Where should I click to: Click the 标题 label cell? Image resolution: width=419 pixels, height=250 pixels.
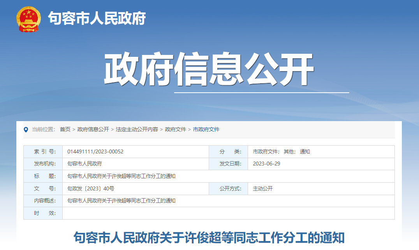point(43,176)
